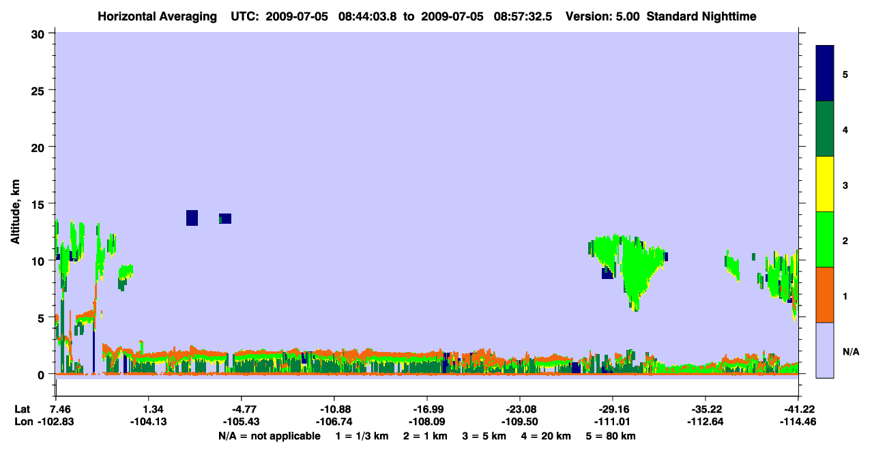Click the colorbar label 4
This screenshot has width=887, height=455.
pos(845,129)
